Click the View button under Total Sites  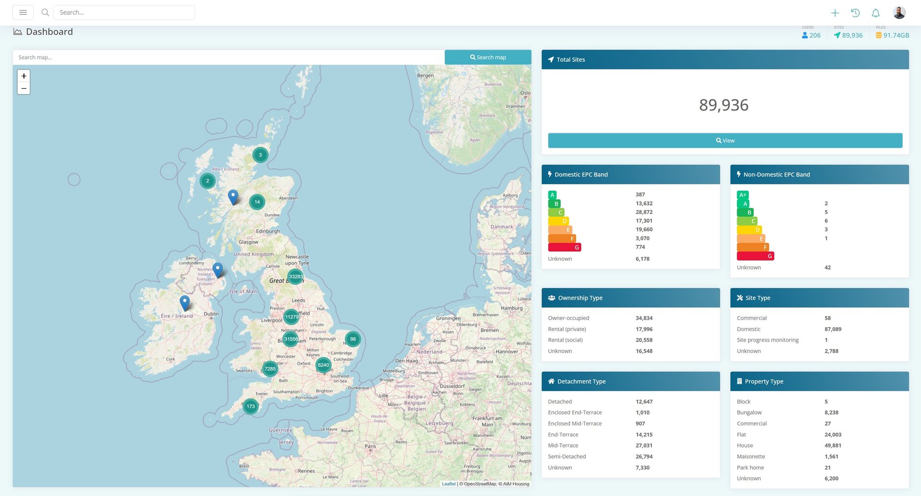coord(725,140)
